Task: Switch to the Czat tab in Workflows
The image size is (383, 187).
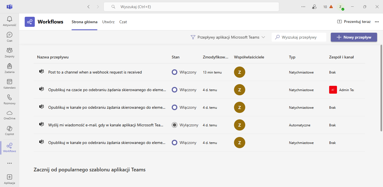Action: pyautogui.click(x=123, y=22)
